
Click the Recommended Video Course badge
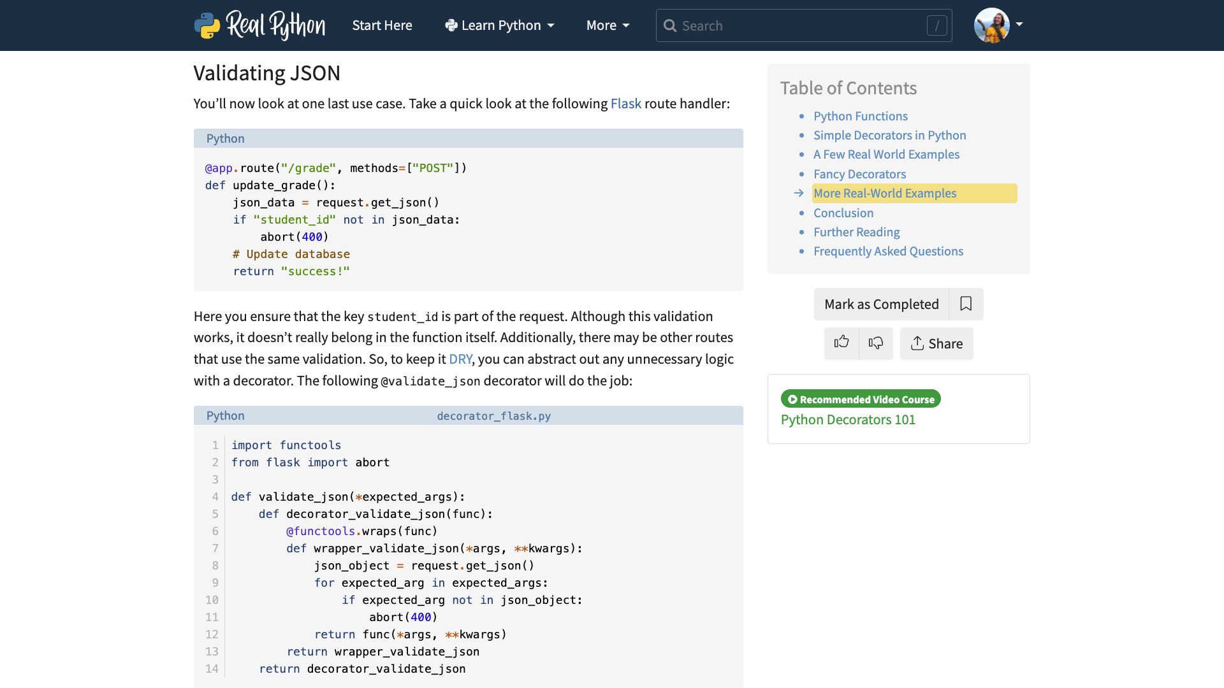[861, 399]
